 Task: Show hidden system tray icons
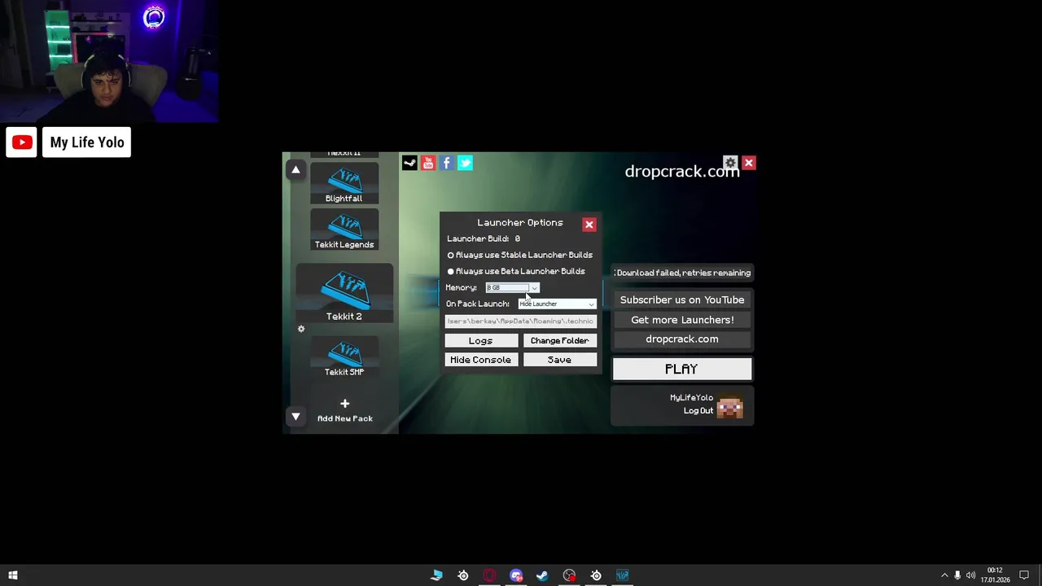944,575
